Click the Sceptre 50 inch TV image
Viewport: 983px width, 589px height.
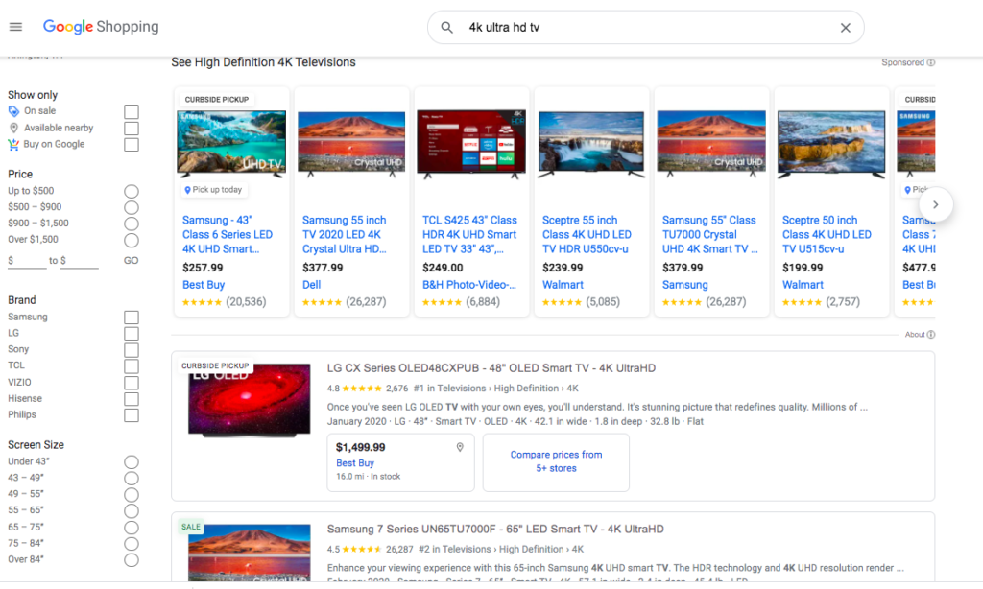(x=831, y=144)
